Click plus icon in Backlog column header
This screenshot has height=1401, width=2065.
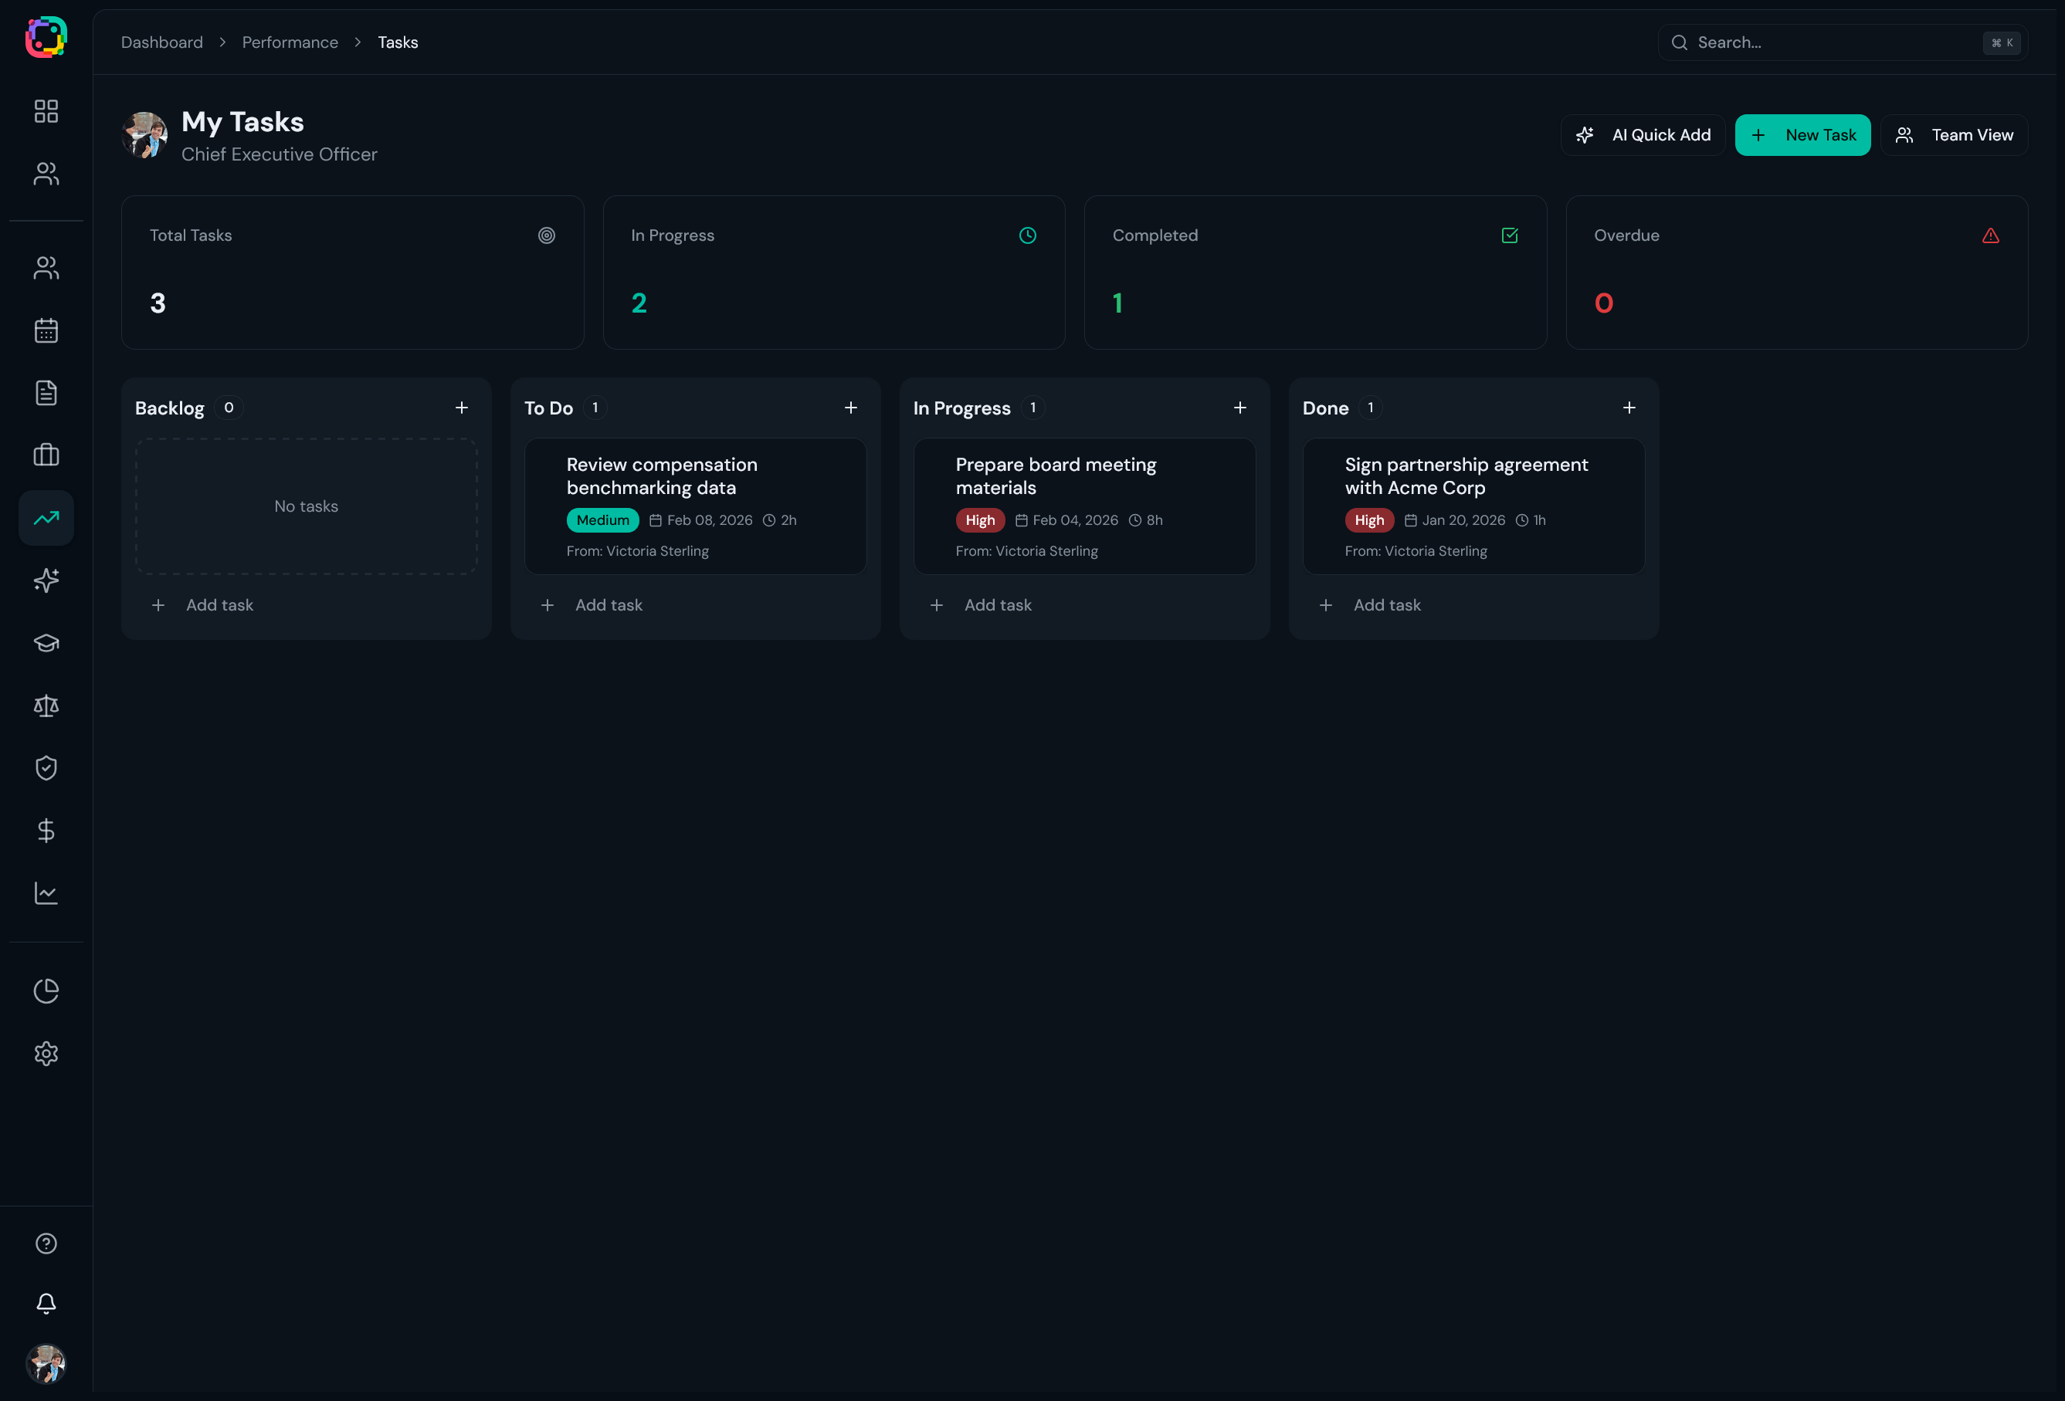pyautogui.click(x=461, y=408)
